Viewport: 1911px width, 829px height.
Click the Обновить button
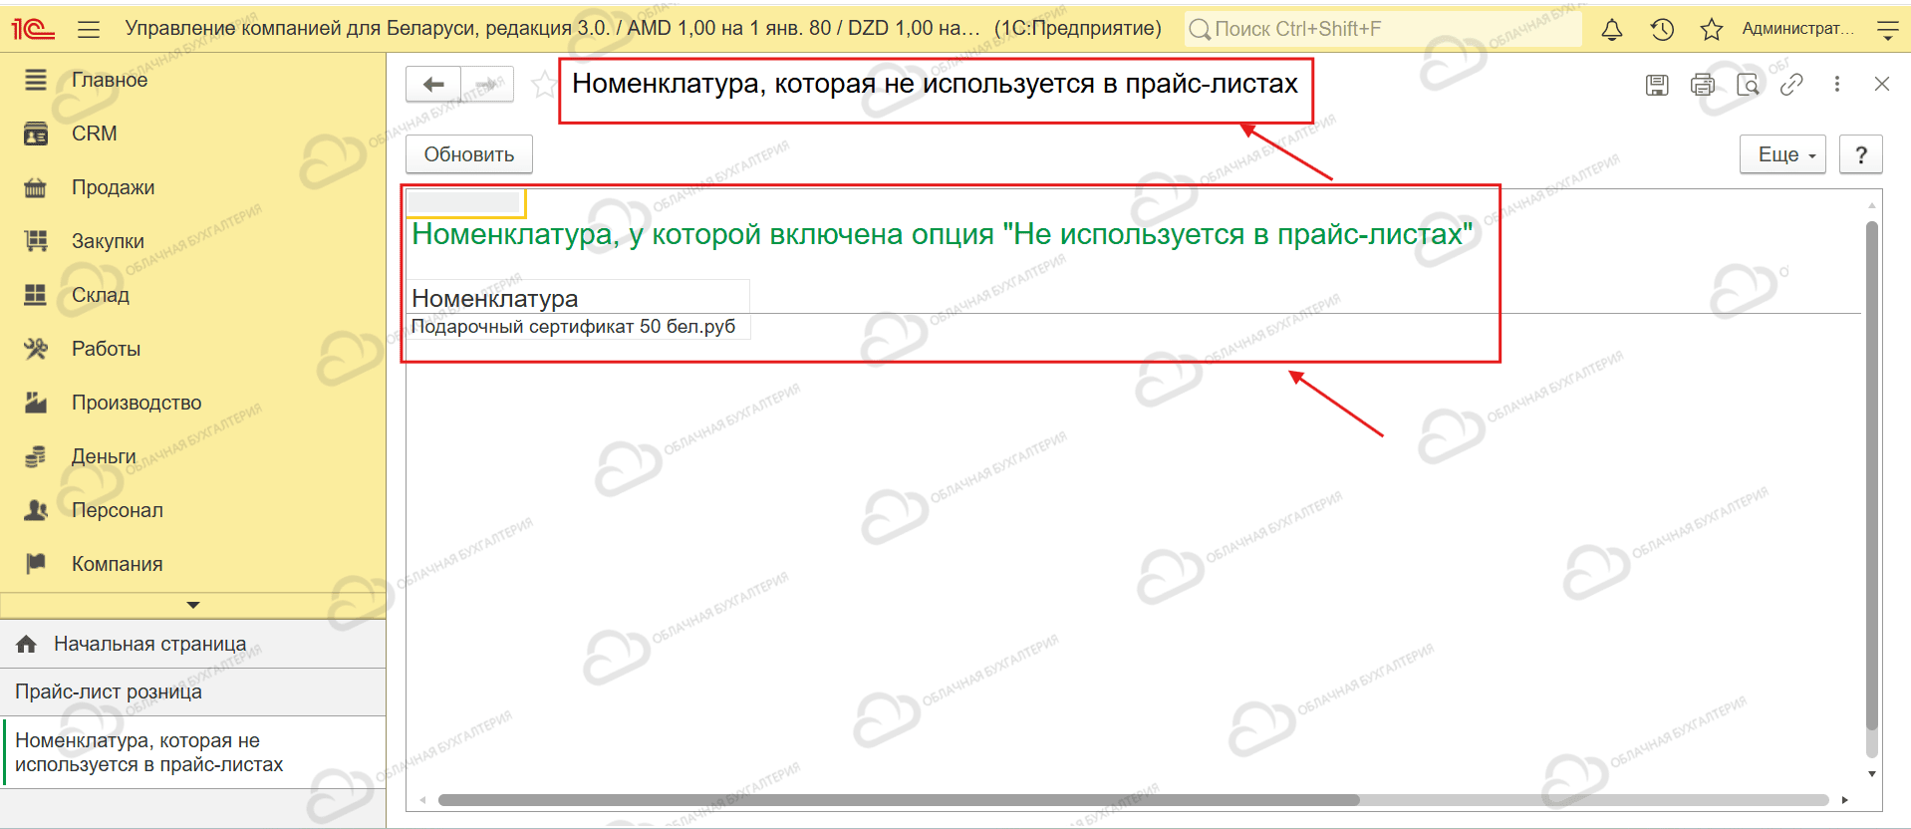coord(469,154)
